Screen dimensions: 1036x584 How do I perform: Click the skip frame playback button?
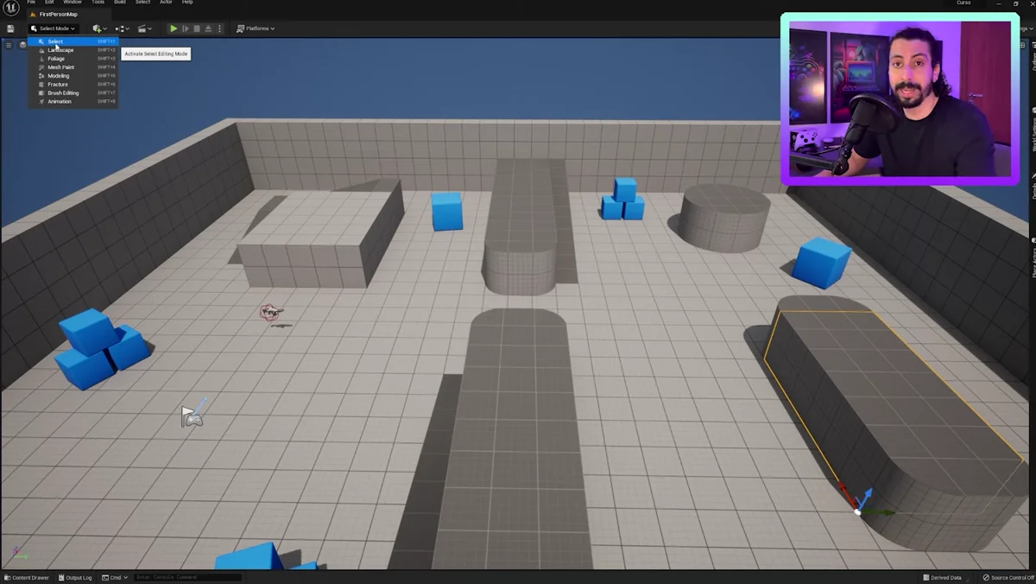tap(185, 29)
